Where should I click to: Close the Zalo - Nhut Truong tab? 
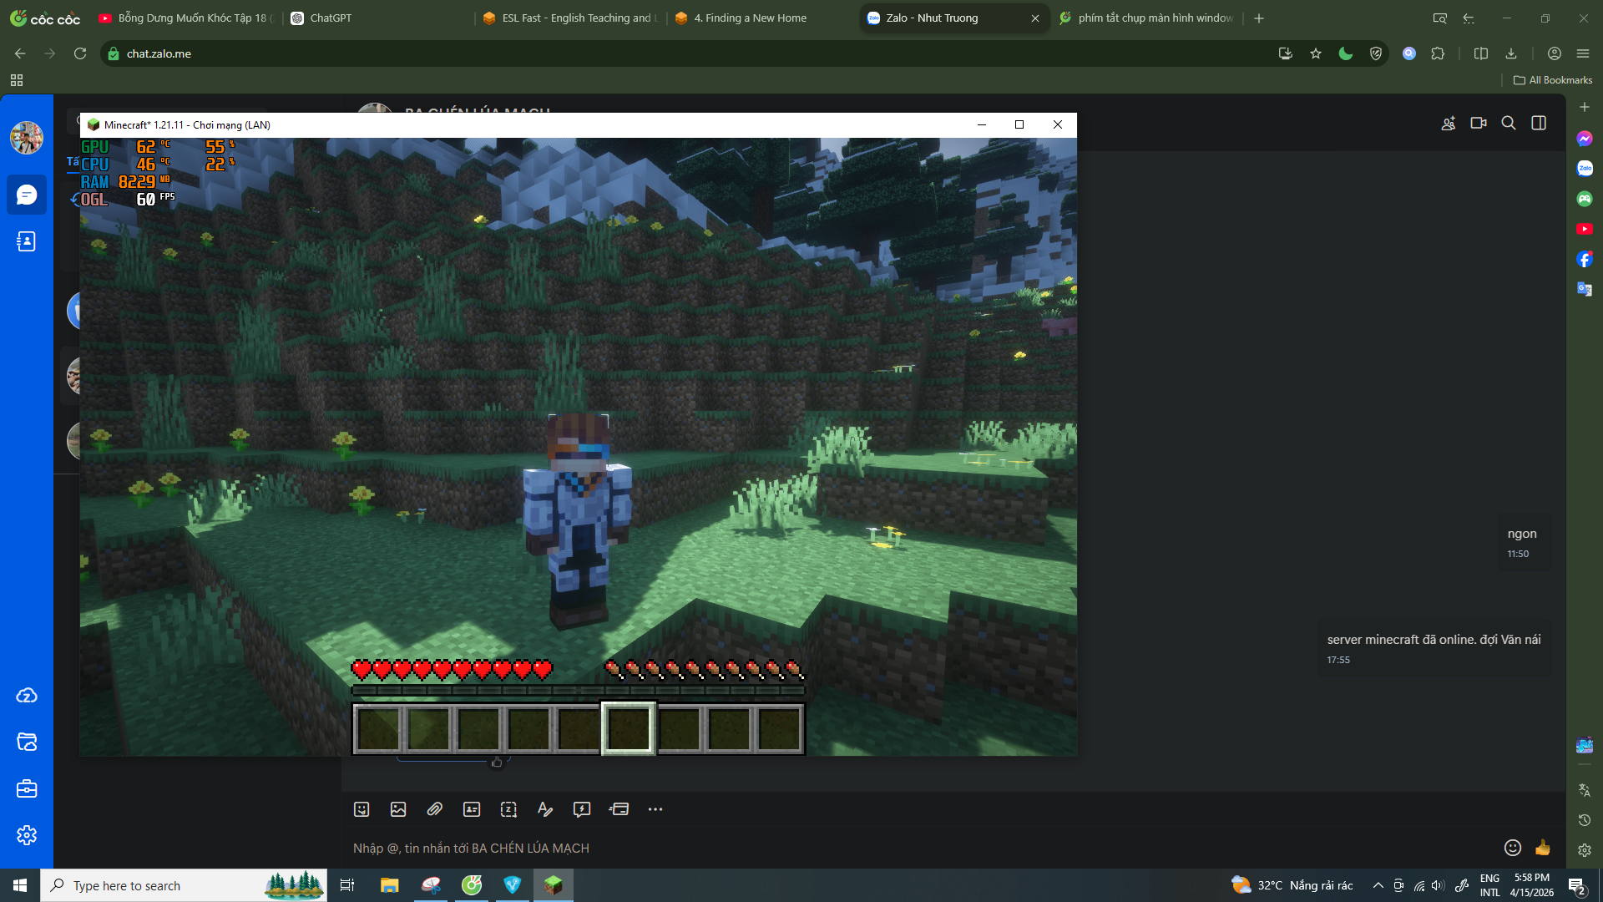coord(1035,18)
